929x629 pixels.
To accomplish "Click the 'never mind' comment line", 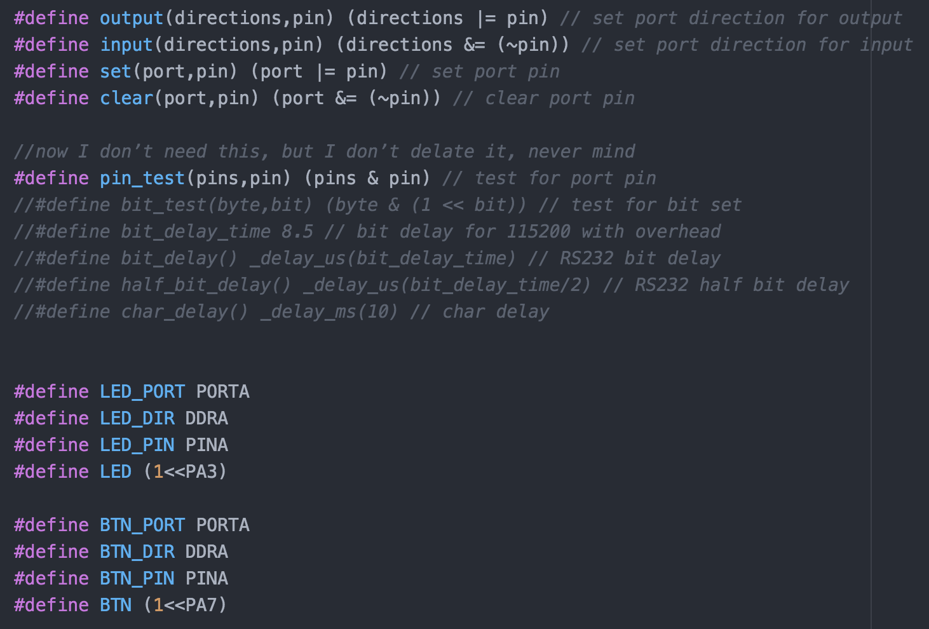I will [x=325, y=152].
